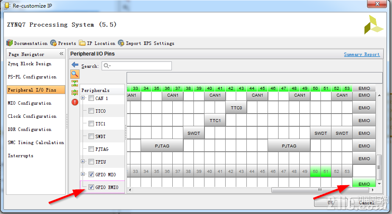Click the PJTAG block at pins 34-37
The height and width of the screenshot is (214, 392).
tap(162, 146)
